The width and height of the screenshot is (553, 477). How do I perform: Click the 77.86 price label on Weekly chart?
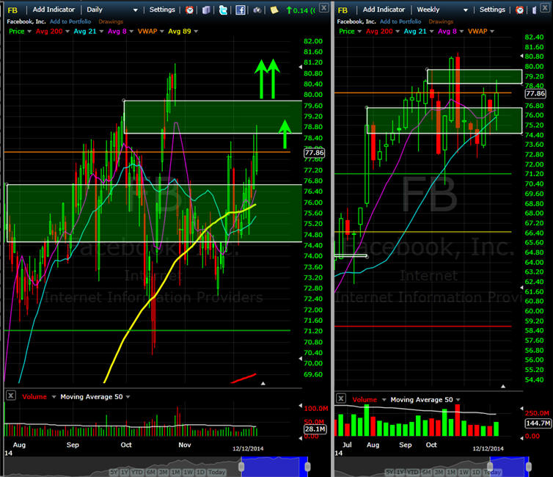pyautogui.click(x=535, y=93)
